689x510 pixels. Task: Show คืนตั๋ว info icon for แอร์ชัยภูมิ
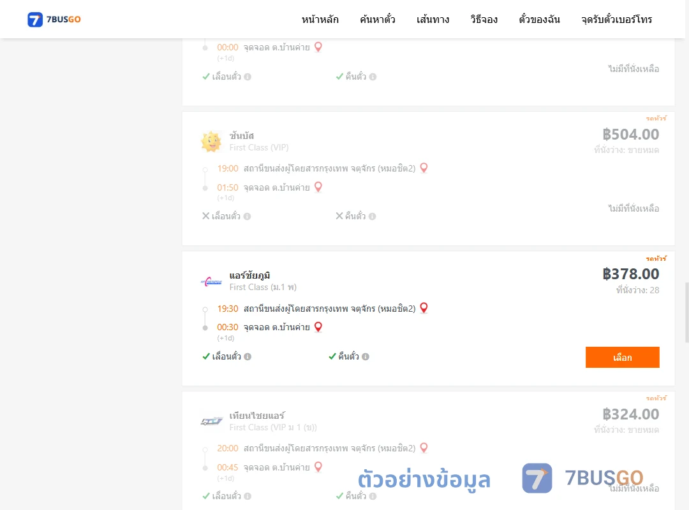366,357
